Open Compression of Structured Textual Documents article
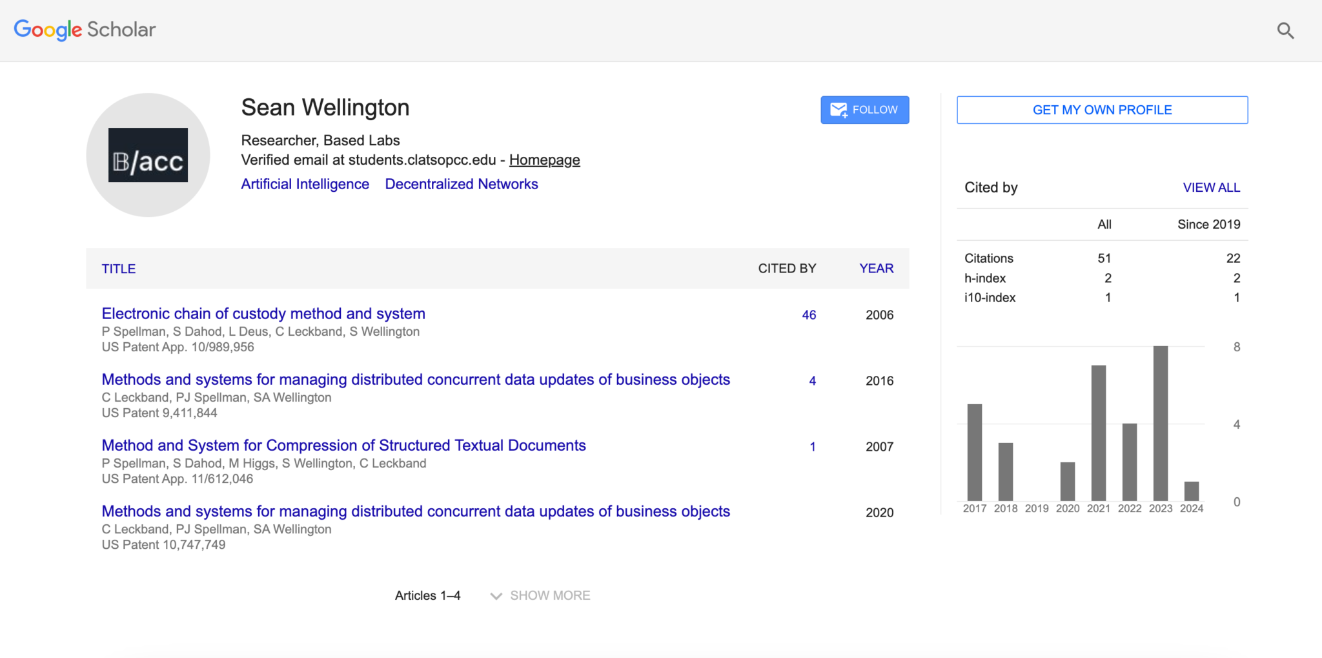Image resolution: width=1322 pixels, height=658 pixels. click(x=343, y=446)
